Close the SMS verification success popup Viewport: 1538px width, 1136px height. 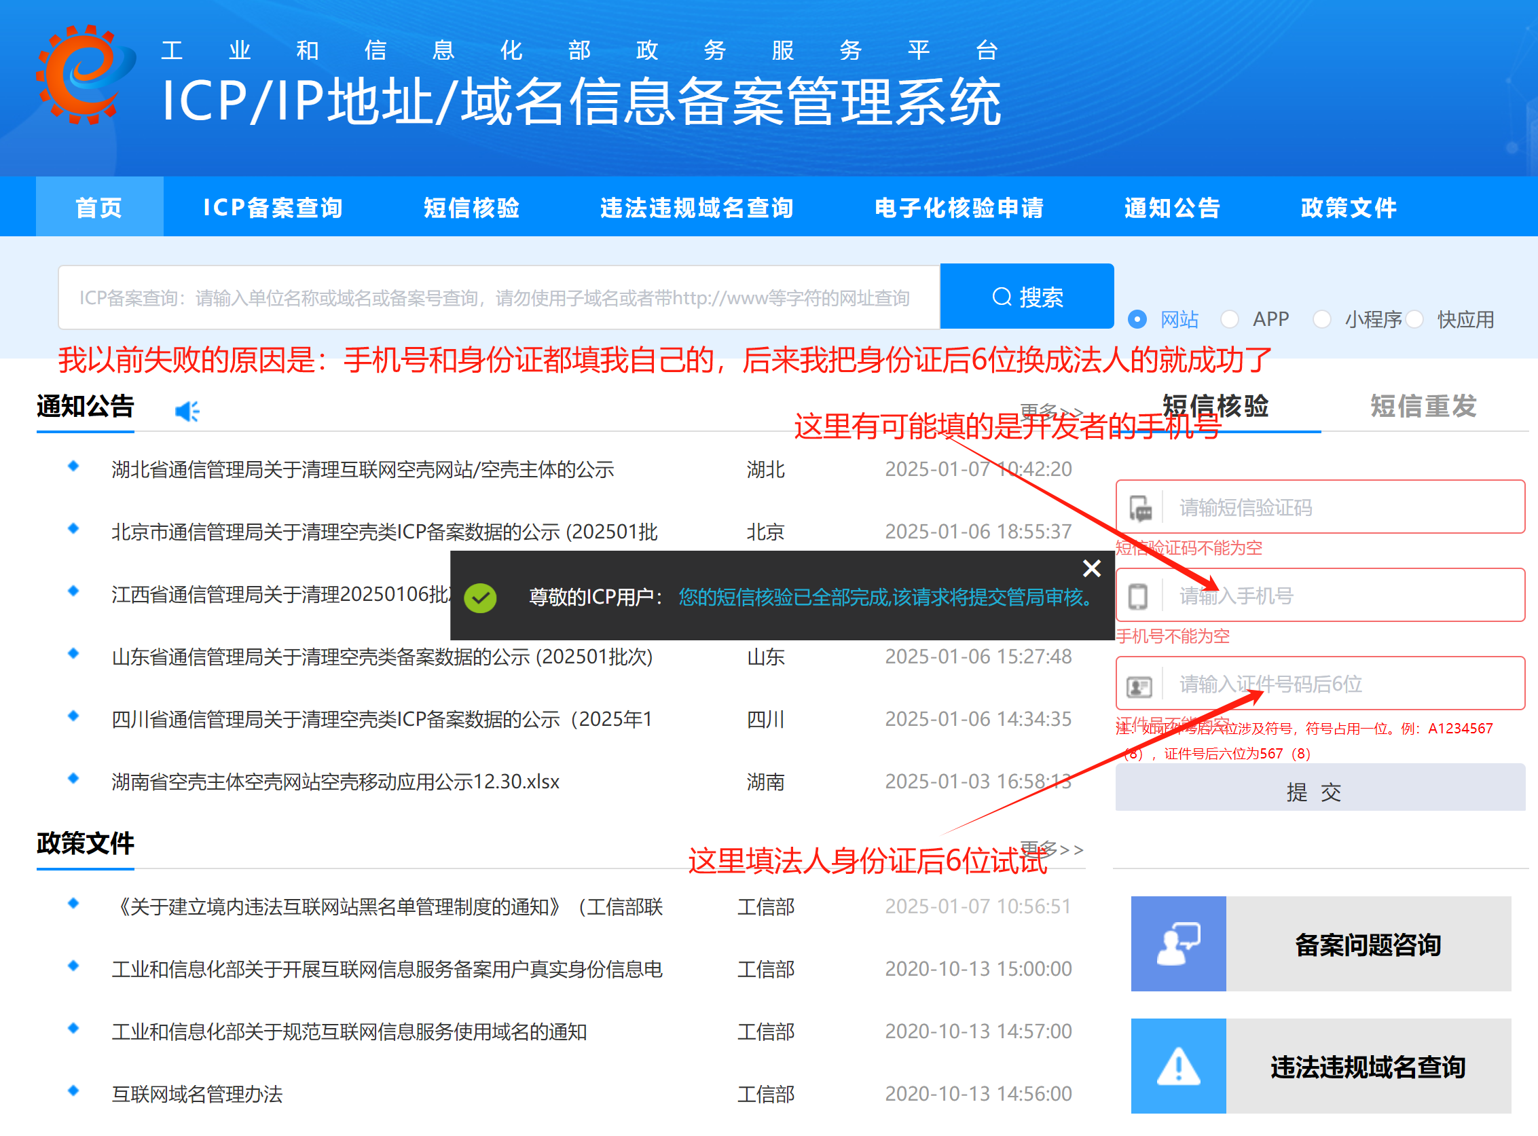[x=1091, y=568]
